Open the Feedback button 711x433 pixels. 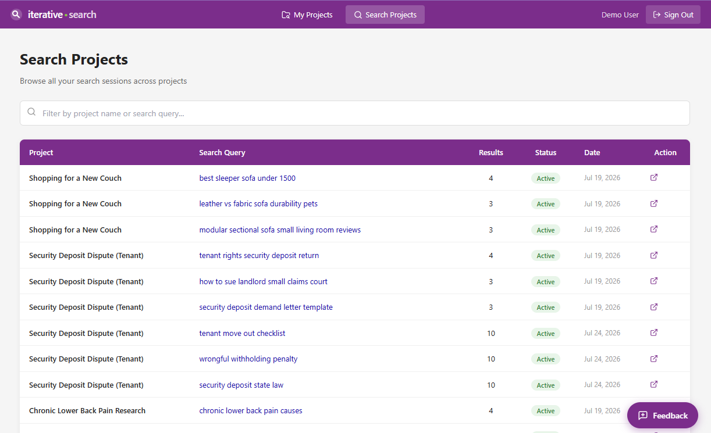click(663, 416)
